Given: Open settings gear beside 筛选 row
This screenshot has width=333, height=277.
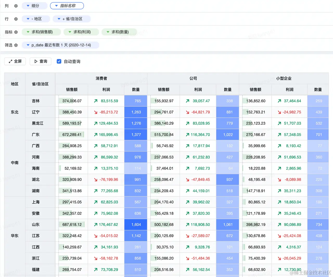Looking at the screenshot, I should click(x=16, y=45).
